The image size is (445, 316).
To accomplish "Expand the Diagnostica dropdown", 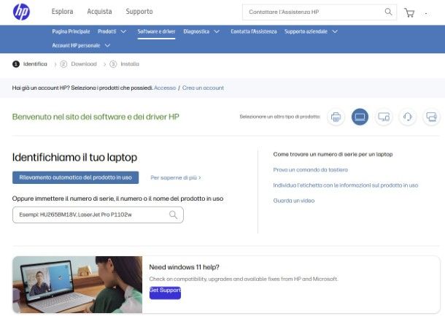I will click(201, 31).
